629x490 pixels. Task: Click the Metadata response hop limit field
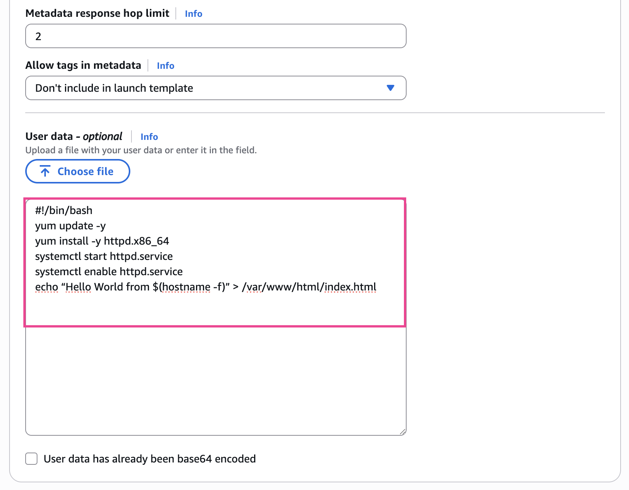click(216, 36)
